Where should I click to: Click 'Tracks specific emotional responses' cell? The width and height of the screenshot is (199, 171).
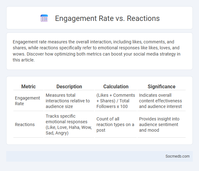(x=69, y=125)
